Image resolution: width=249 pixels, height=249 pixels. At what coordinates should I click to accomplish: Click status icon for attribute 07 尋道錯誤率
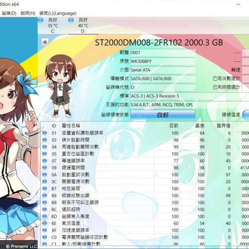[44, 161]
